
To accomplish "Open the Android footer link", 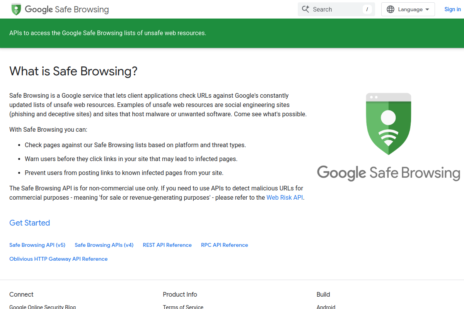I will 326,307.
